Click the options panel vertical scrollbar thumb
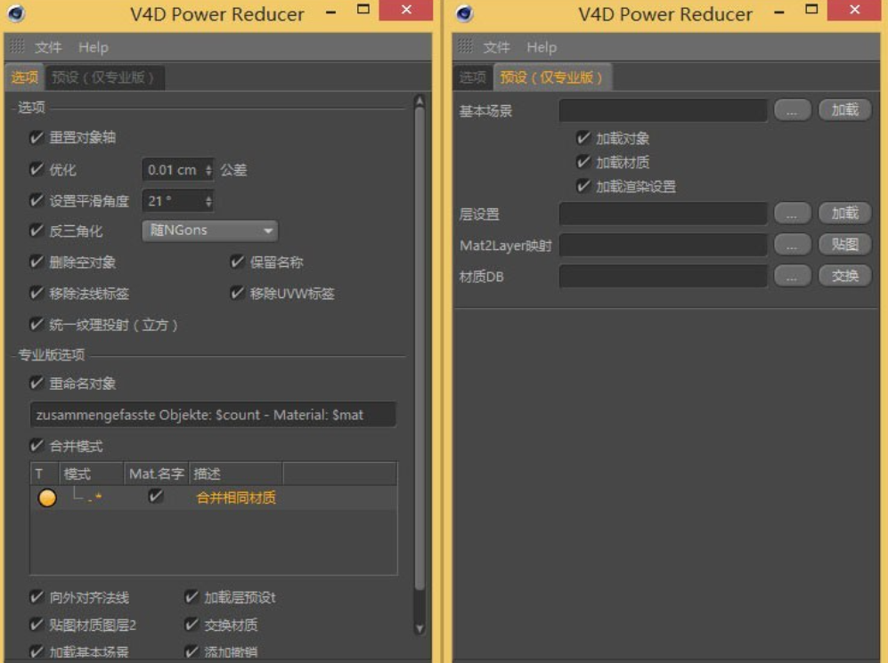Screen dimensions: 888x663 420,350
